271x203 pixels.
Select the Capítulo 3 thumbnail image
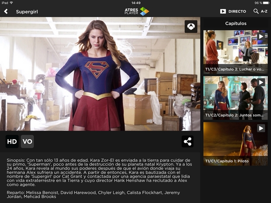[236, 52]
